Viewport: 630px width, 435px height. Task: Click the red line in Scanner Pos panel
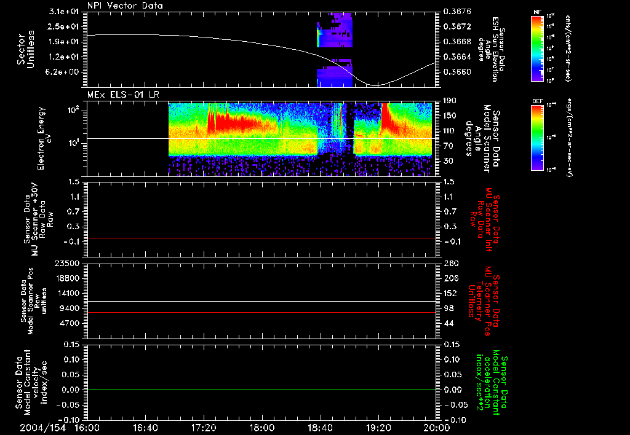coord(261,312)
